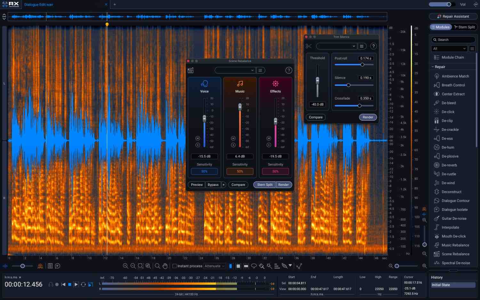Enable the Instant process checkbox
480x300 pixels.
click(175, 266)
